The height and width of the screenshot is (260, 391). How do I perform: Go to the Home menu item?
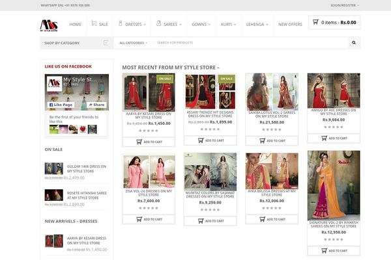[x=75, y=25]
